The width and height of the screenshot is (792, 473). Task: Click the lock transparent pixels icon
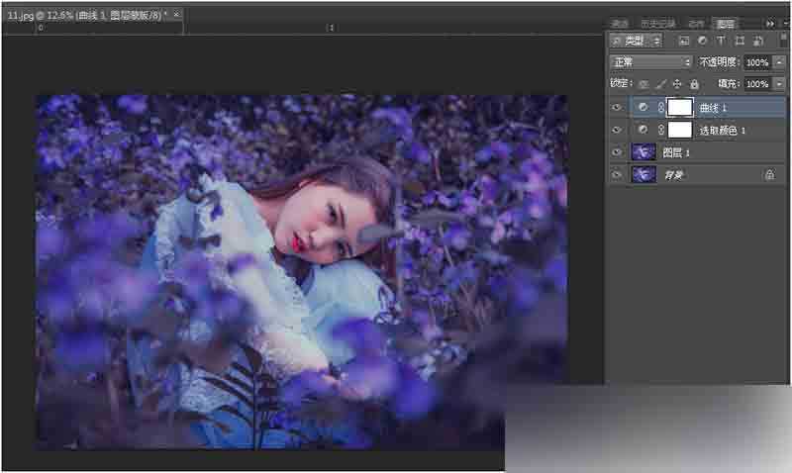pyautogui.click(x=643, y=85)
